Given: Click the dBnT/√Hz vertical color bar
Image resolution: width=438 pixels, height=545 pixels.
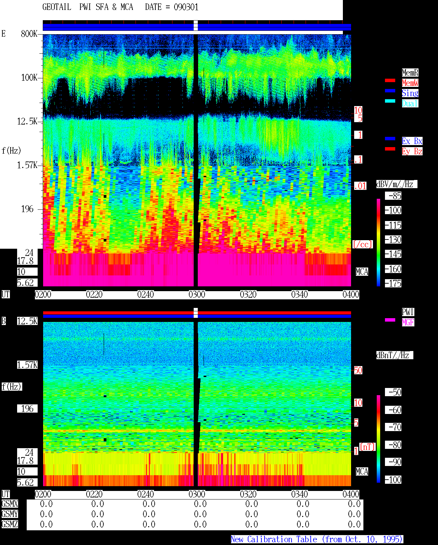Looking at the screenshot, I should (x=378, y=439).
